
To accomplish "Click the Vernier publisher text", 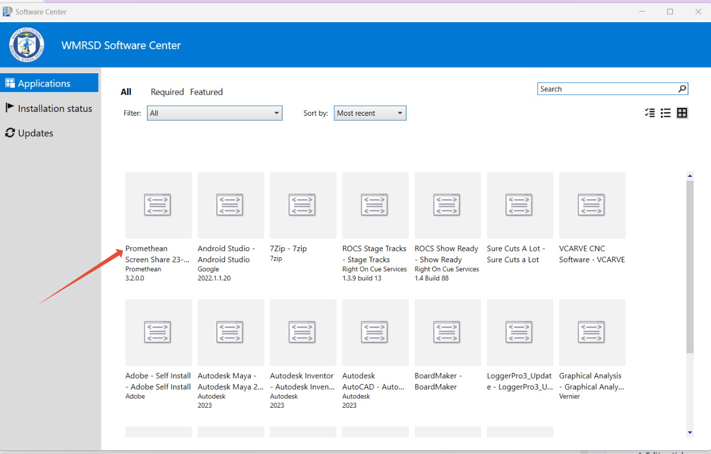I will tap(569, 396).
